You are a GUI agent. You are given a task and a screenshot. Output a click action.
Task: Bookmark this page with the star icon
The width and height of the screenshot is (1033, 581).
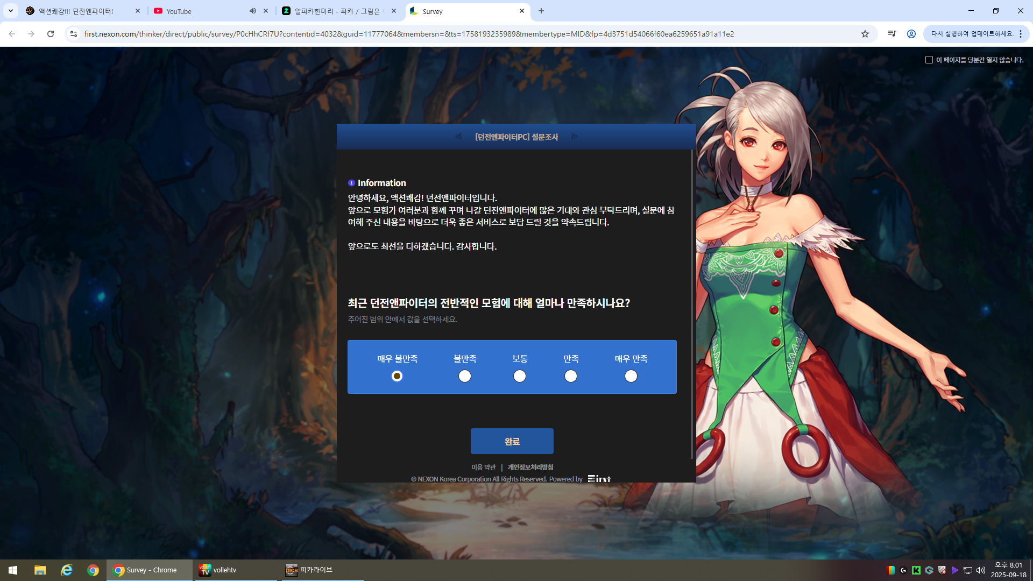tap(865, 34)
